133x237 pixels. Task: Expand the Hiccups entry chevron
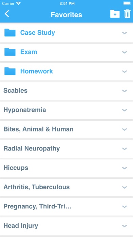pos(125,168)
